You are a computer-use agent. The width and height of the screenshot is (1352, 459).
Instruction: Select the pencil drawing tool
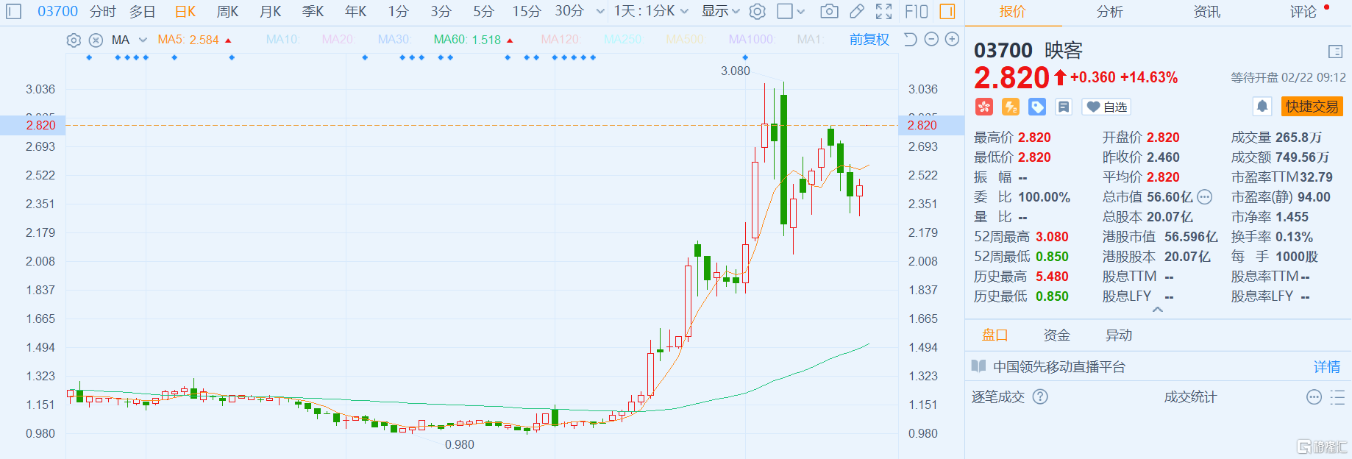(856, 11)
